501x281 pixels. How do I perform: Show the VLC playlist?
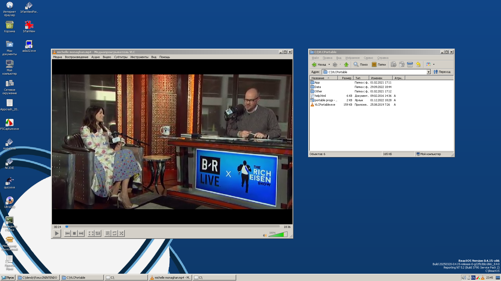[108, 233]
